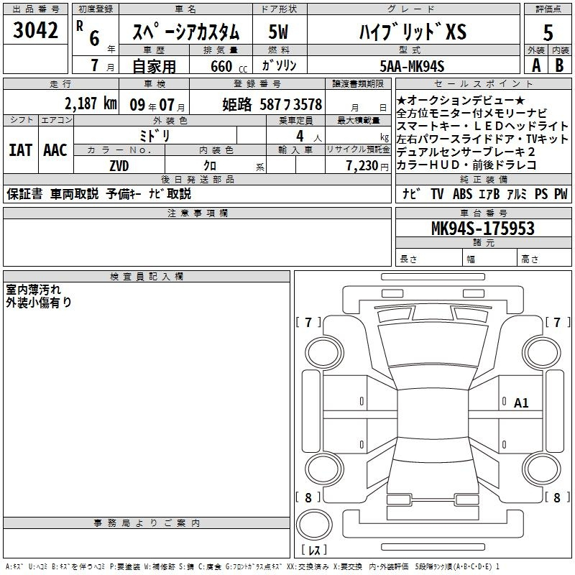
Task: Select sales point line ★オークションデビュー★
Action: tap(461, 100)
